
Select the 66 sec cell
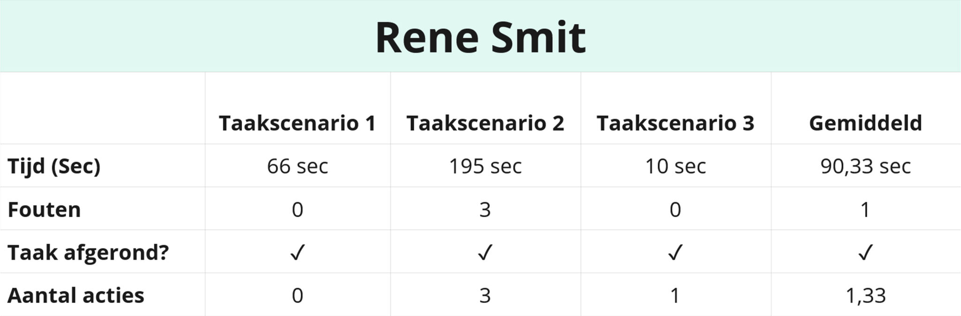tap(297, 166)
